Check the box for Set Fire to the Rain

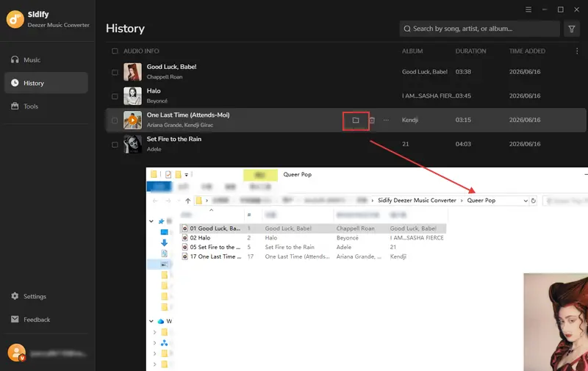[x=115, y=145]
